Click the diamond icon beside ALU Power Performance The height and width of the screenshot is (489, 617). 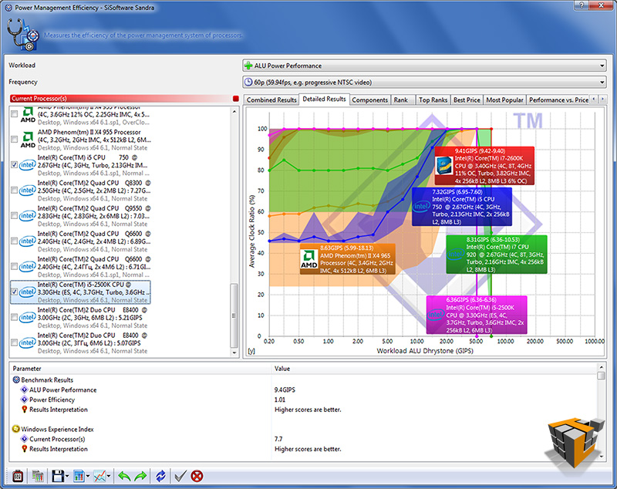point(24,390)
